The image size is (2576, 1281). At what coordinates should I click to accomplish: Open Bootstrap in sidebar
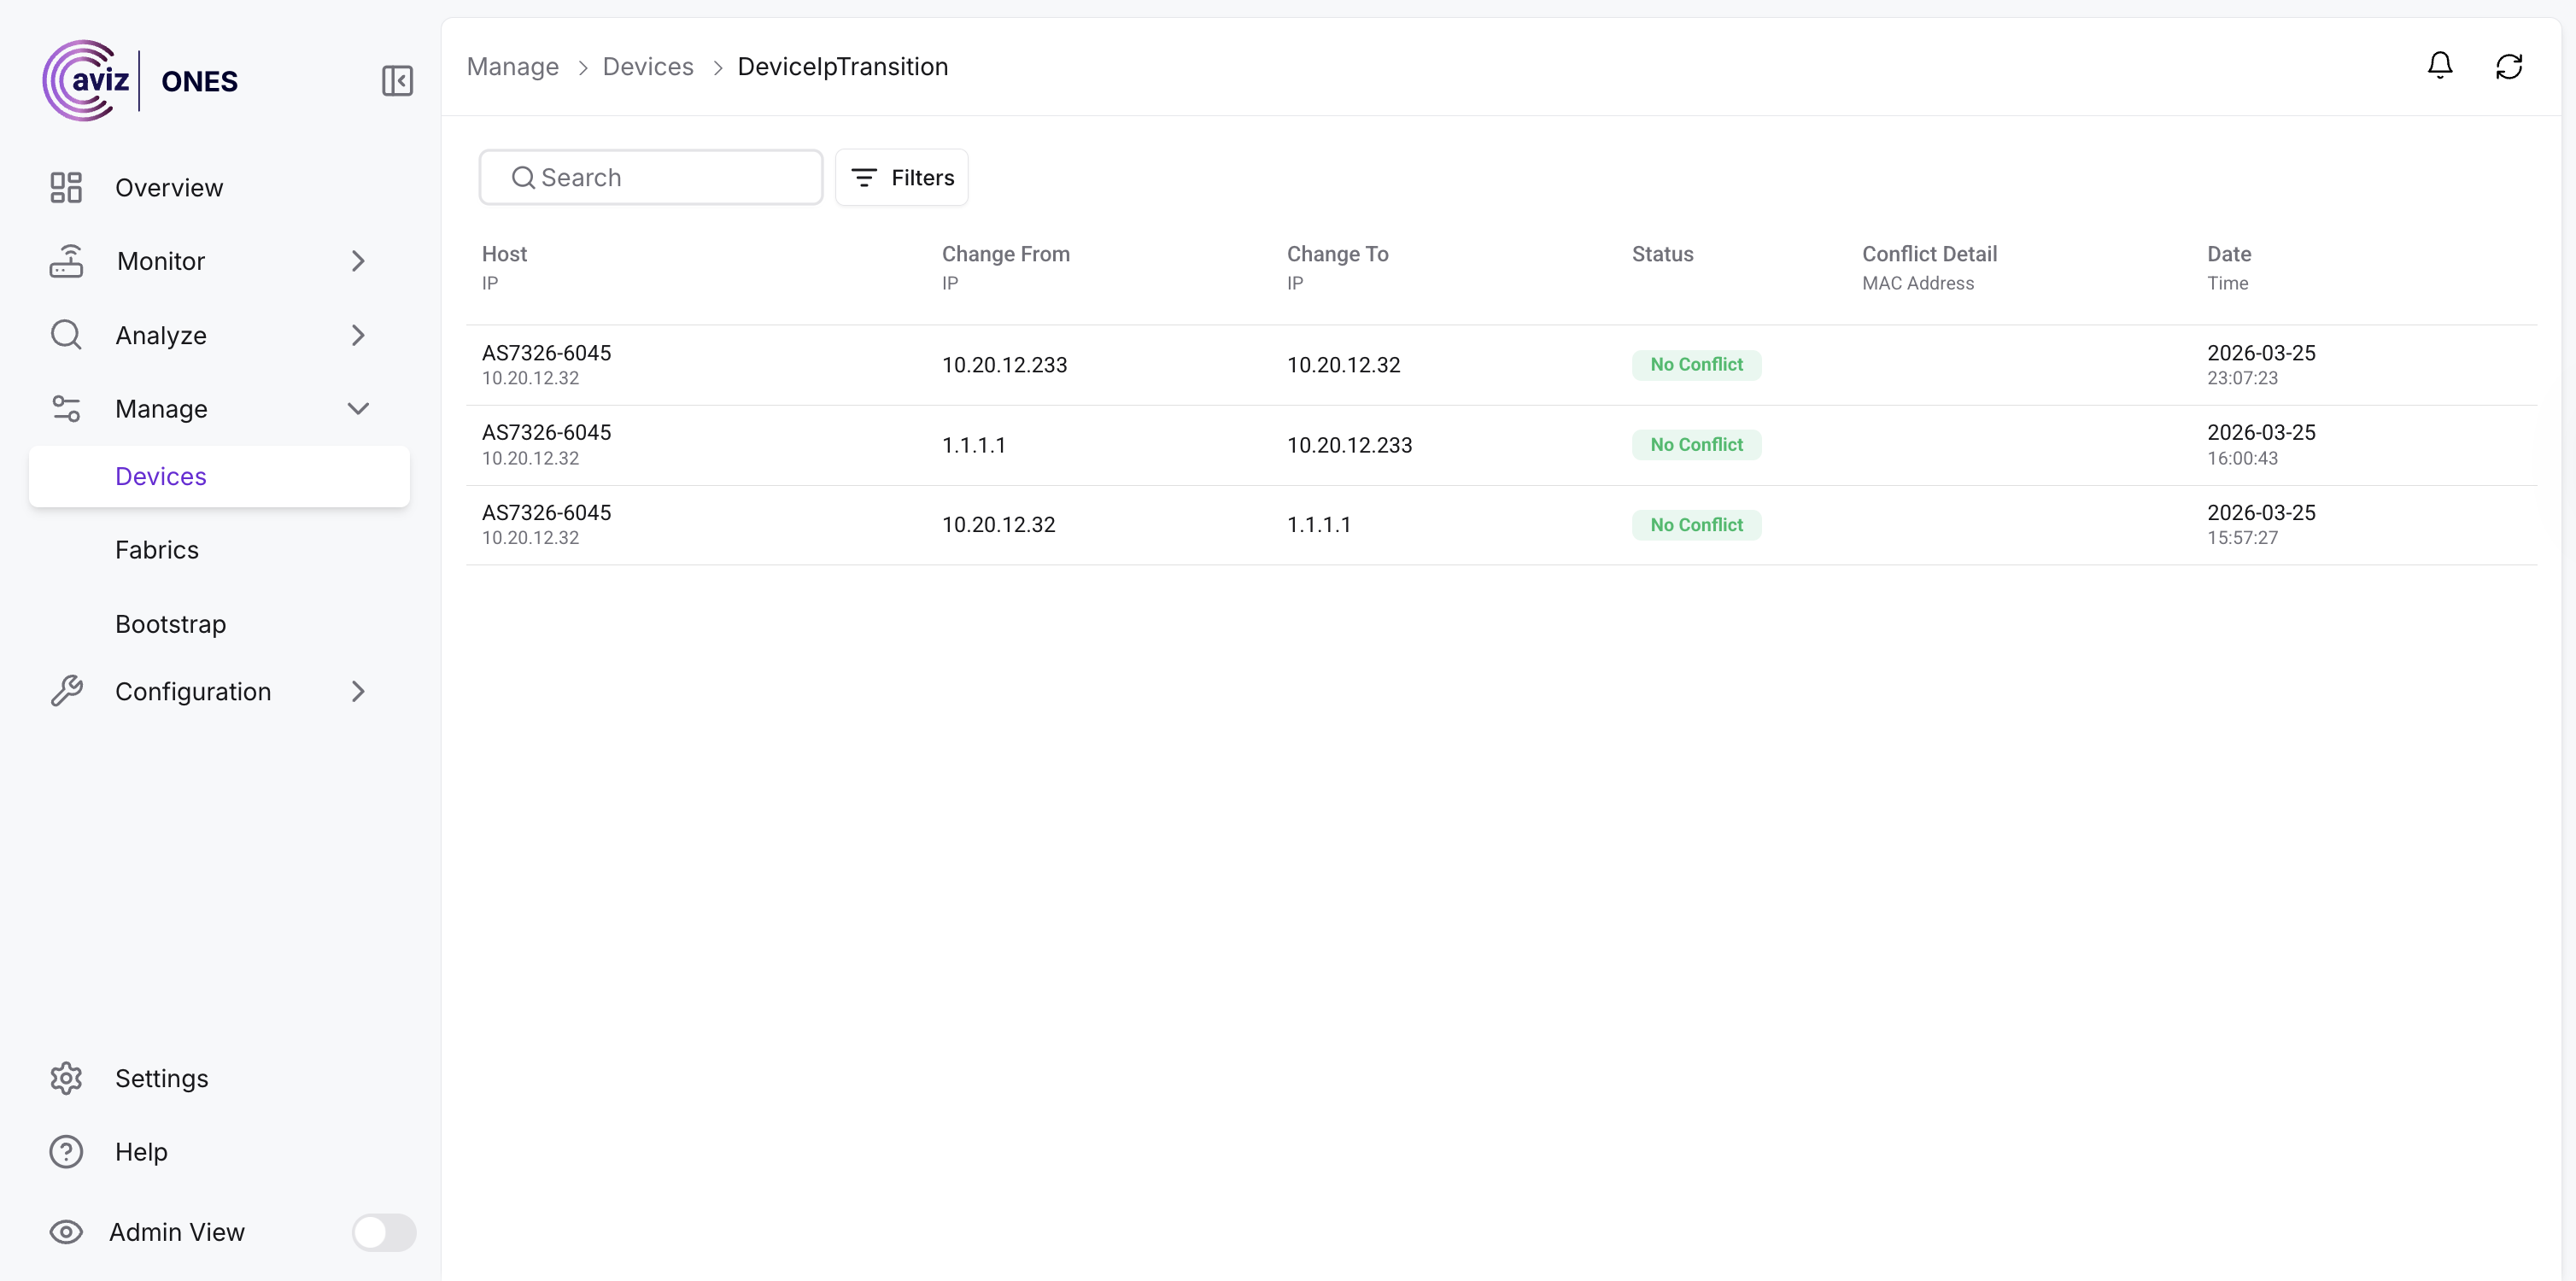click(170, 624)
